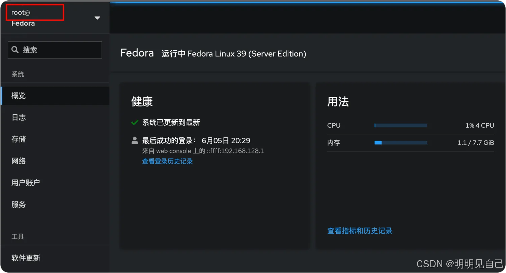Click the 系统 section label in sidebar
Image resolution: width=506 pixels, height=273 pixels.
point(18,74)
